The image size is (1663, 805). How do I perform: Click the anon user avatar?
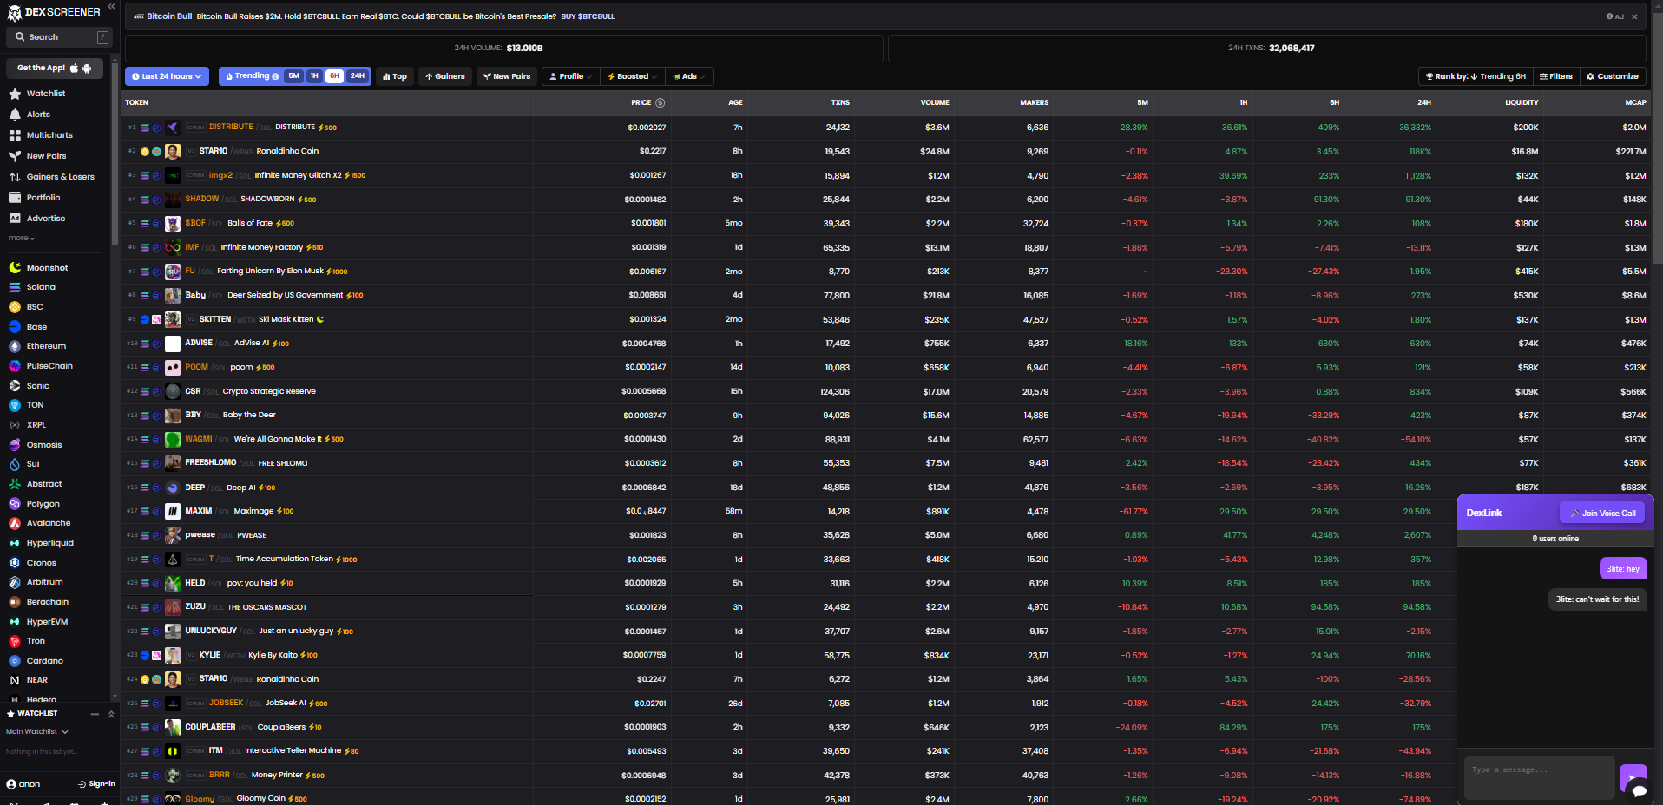tap(11, 784)
